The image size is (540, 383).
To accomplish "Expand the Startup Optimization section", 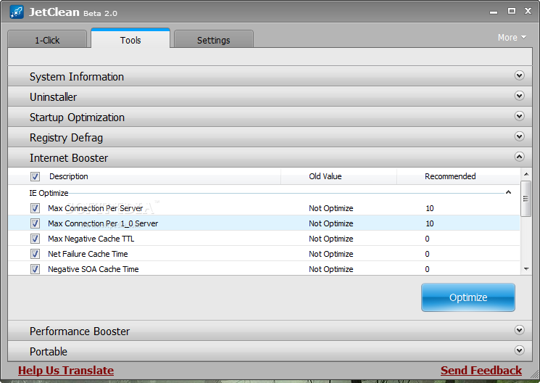I will coord(519,116).
